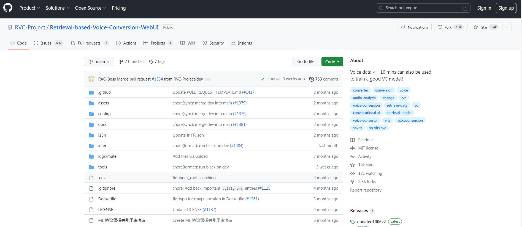The image size is (522, 227).
Task: Click the eye icon beside 121 watching
Action: pyautogui.click(x=352, y=173)
